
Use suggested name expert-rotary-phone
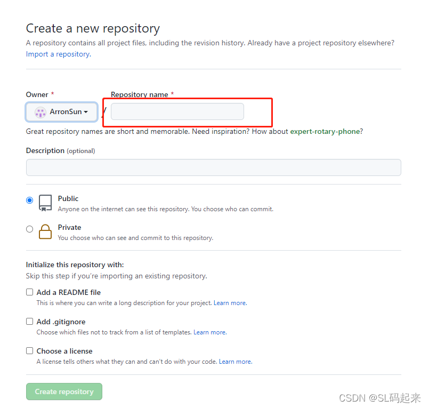tap(325, 131)
